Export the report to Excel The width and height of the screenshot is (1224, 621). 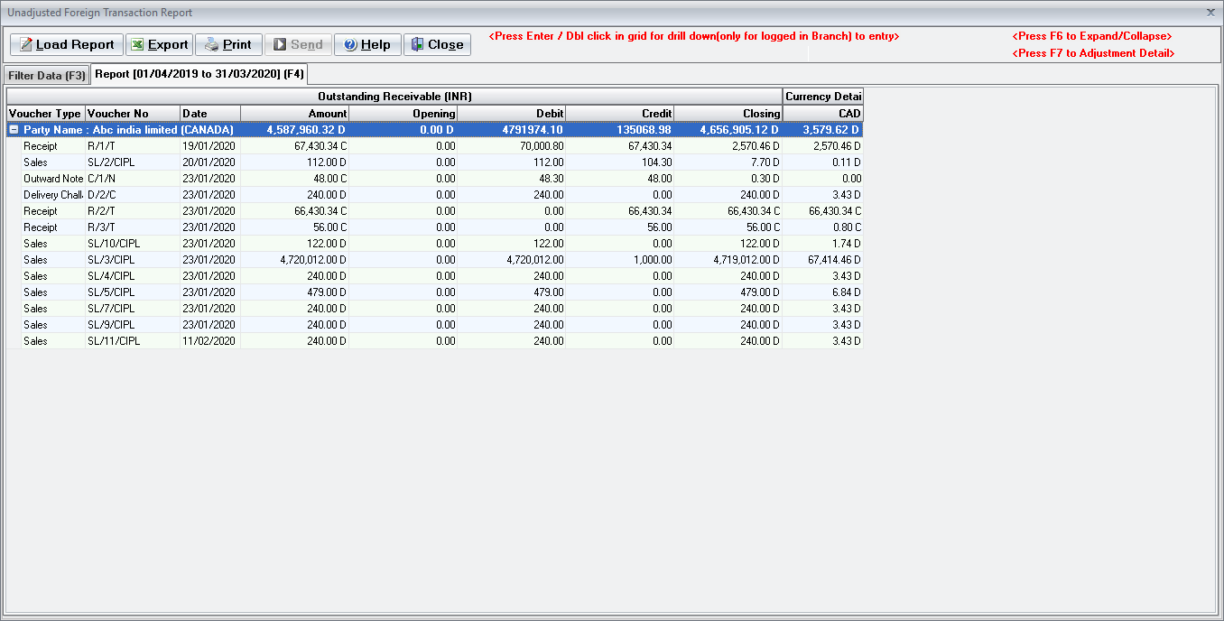coord(159,44)
